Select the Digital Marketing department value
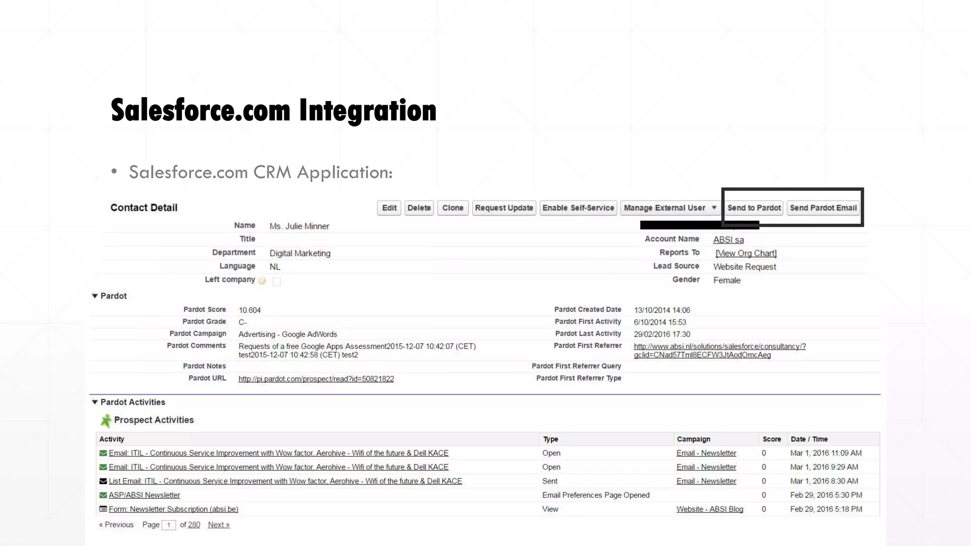The image size is (971, 546). click(x=300, y=253)
